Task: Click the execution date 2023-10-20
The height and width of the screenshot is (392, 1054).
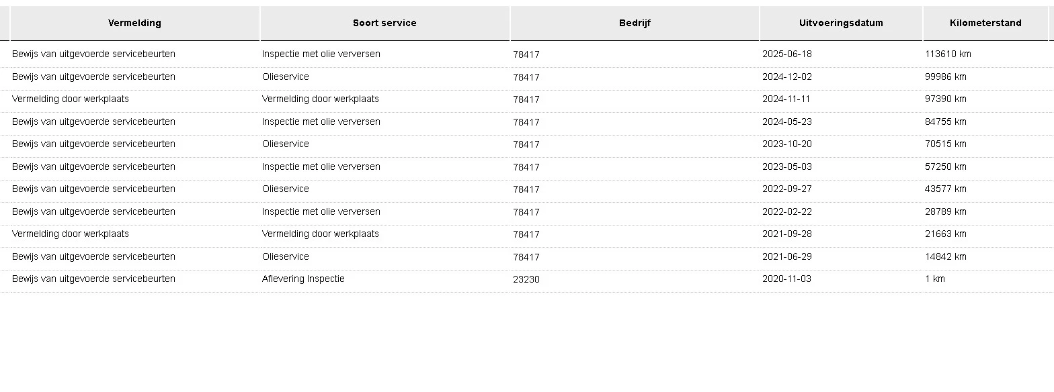Action: pos(787,144)
